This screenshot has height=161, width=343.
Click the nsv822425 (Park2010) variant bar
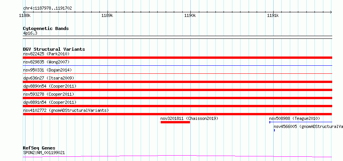(177, 58)
